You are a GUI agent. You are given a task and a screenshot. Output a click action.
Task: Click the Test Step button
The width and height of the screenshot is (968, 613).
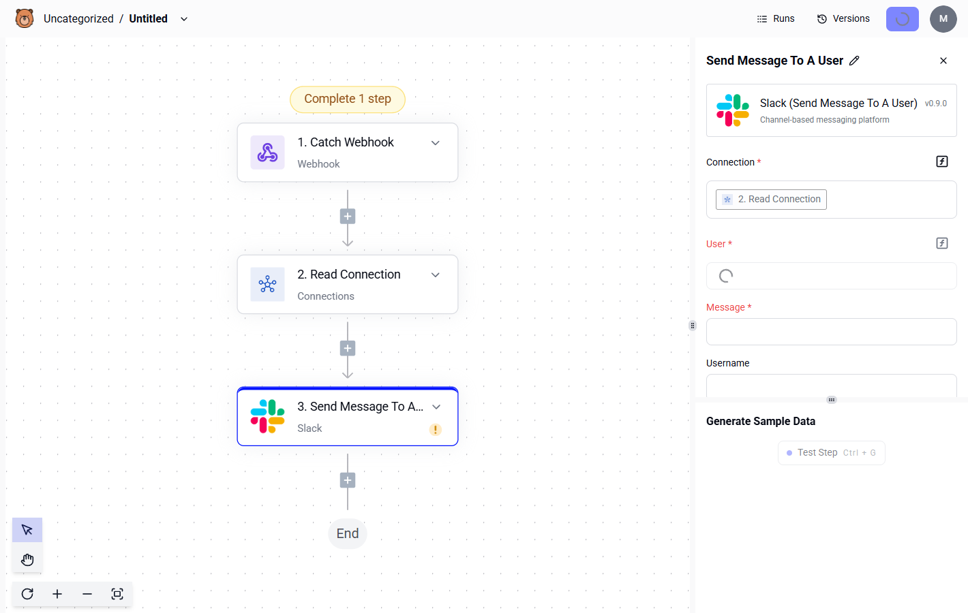tap(831, 452)
